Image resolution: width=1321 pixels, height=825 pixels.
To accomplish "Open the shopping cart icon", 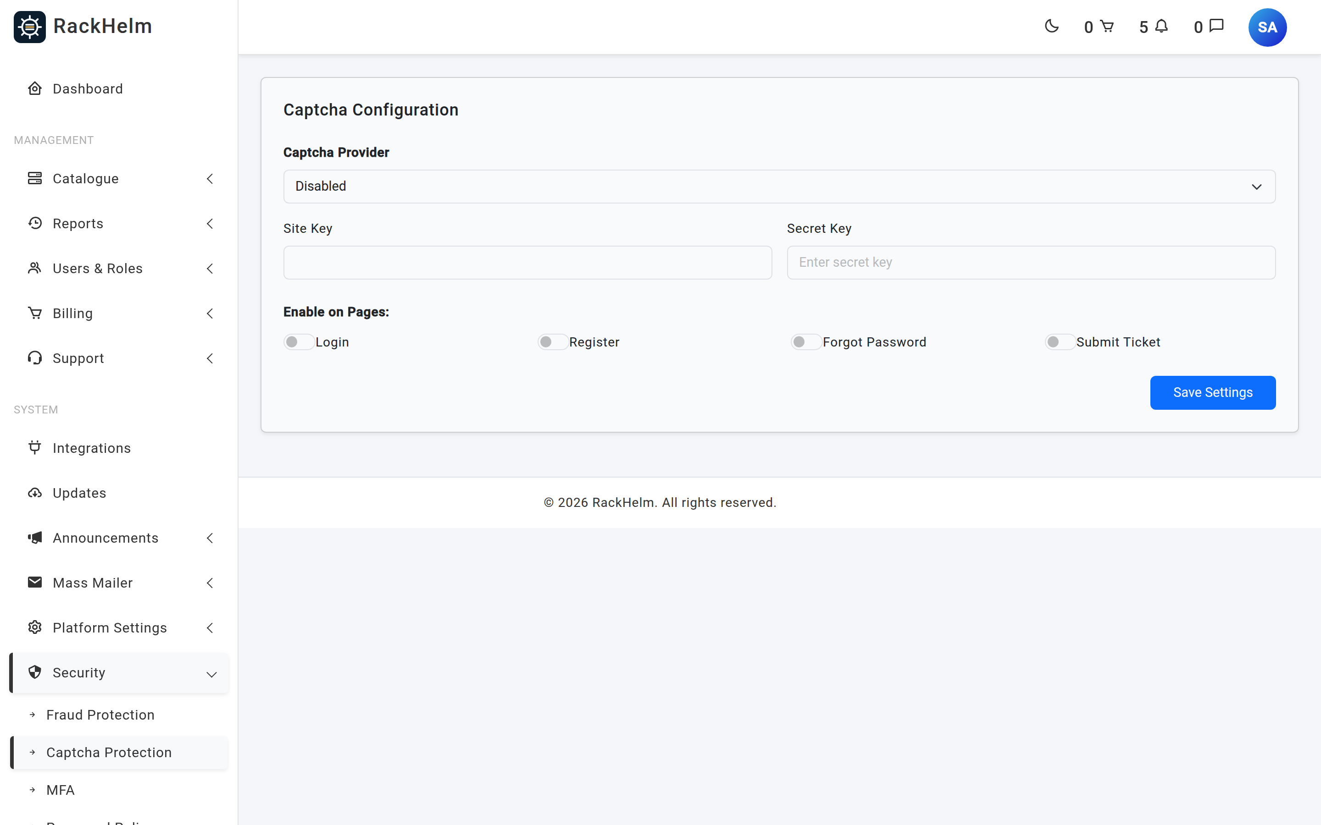I will point(1106,26).
